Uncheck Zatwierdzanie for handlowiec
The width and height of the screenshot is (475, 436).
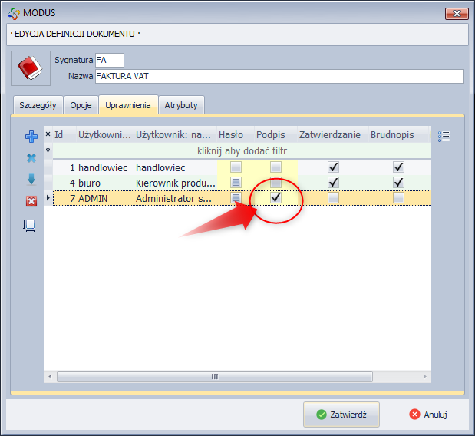pos(333,167)
